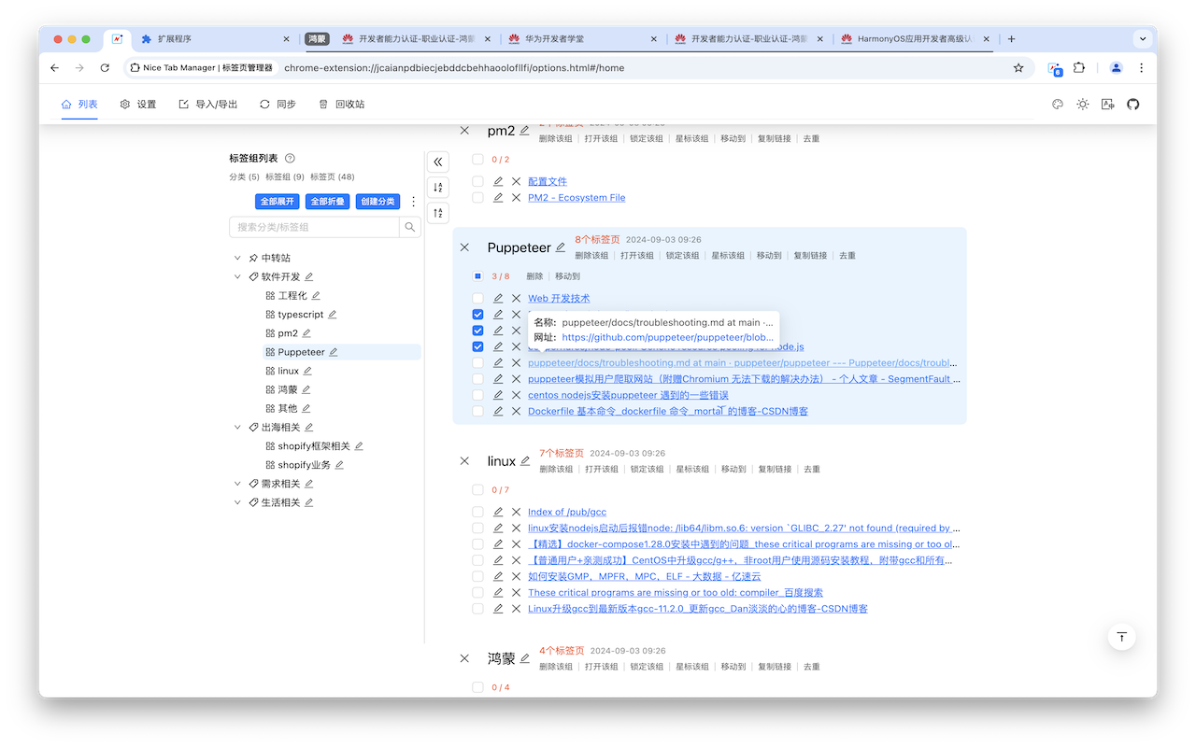Edit the Puppeteer group title pencil
Screen dimensions: 1196x747
coord(561,247)
